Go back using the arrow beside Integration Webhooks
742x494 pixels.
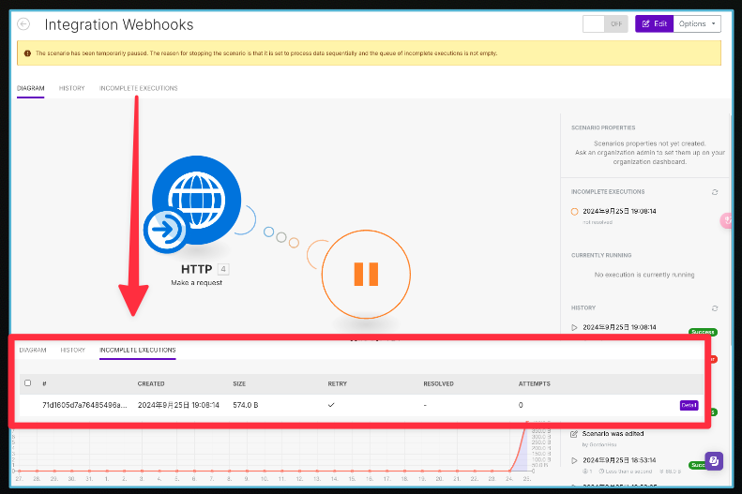pos(23,24)
